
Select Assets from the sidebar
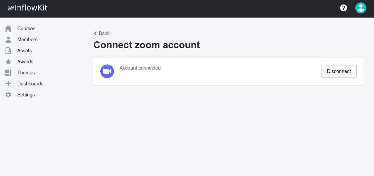point(25,51)
